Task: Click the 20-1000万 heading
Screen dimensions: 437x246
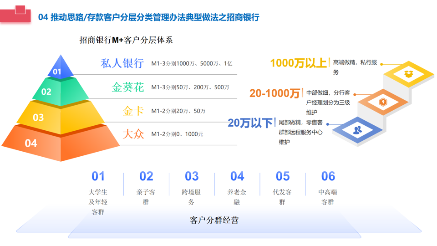Action: point(274,93)
